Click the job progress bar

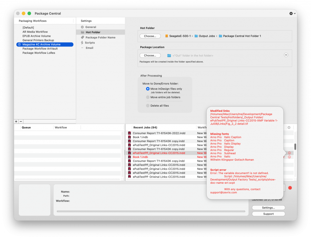tap(151, 211)
